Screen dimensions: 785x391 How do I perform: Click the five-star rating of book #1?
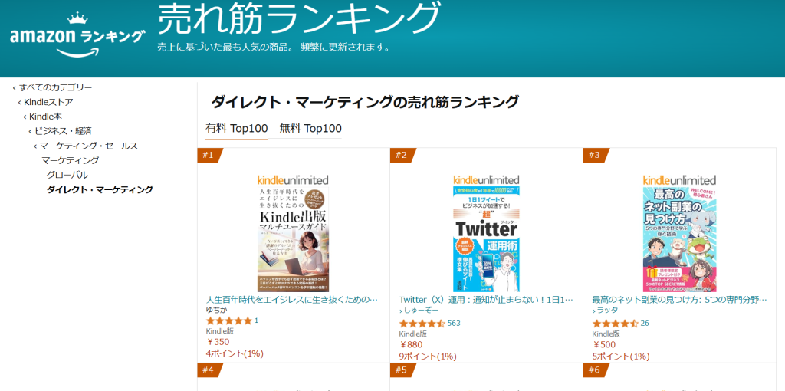[228, 320]
